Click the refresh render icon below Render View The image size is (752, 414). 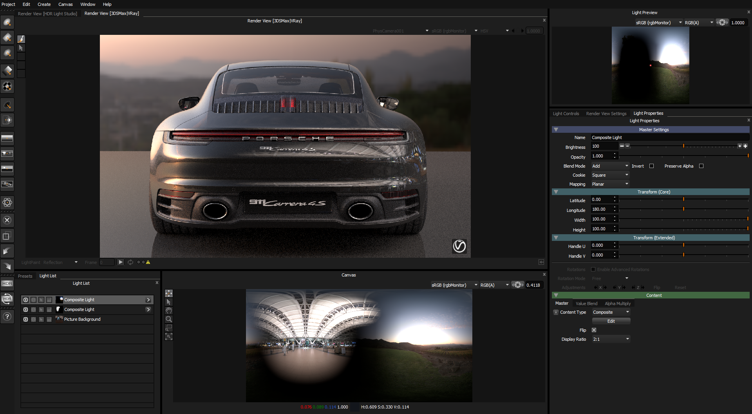130,262
